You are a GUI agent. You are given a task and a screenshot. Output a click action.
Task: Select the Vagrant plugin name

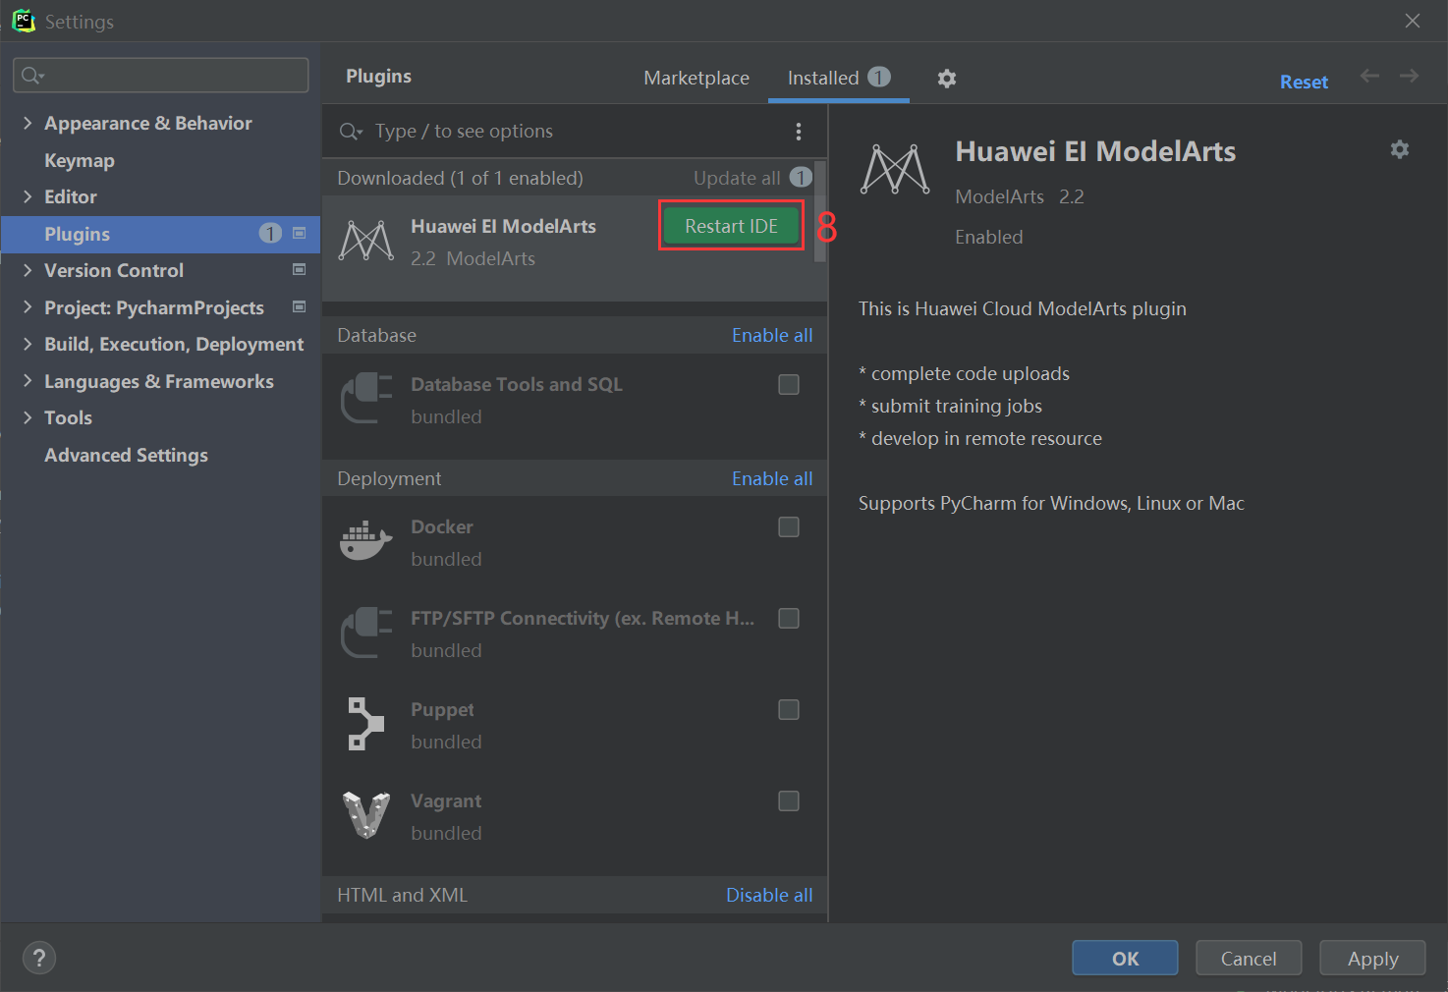coord(446,800)
